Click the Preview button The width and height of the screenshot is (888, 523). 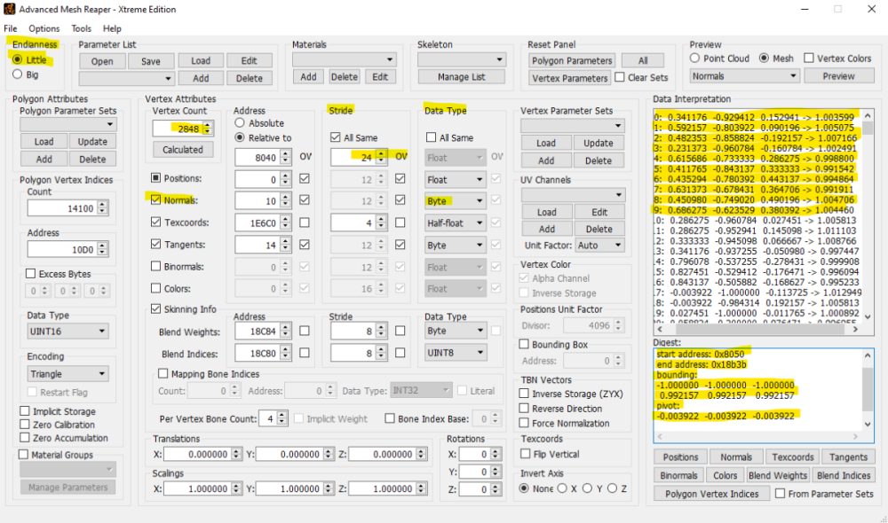click(837, 76)
